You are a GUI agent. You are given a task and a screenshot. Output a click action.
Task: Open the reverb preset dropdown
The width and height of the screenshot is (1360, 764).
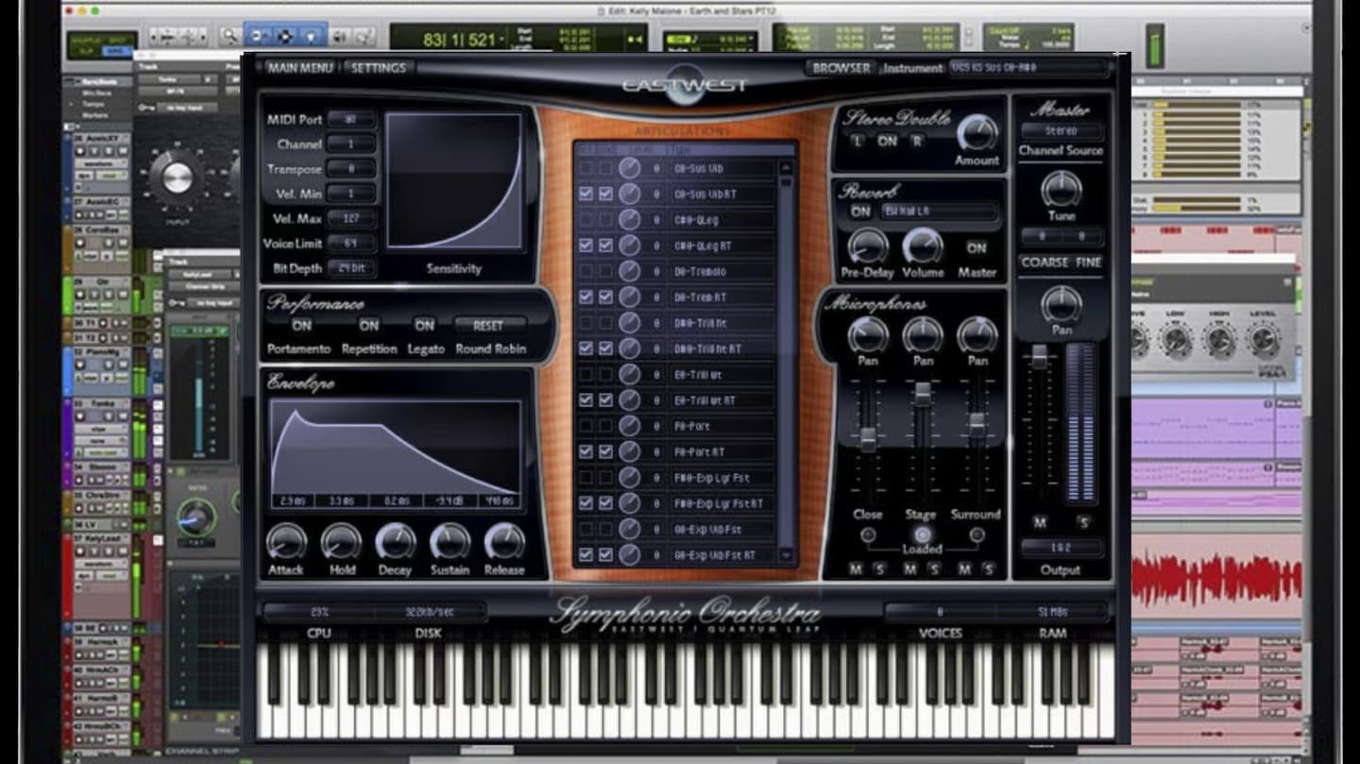pyautogui.click(x=939, y=212)
